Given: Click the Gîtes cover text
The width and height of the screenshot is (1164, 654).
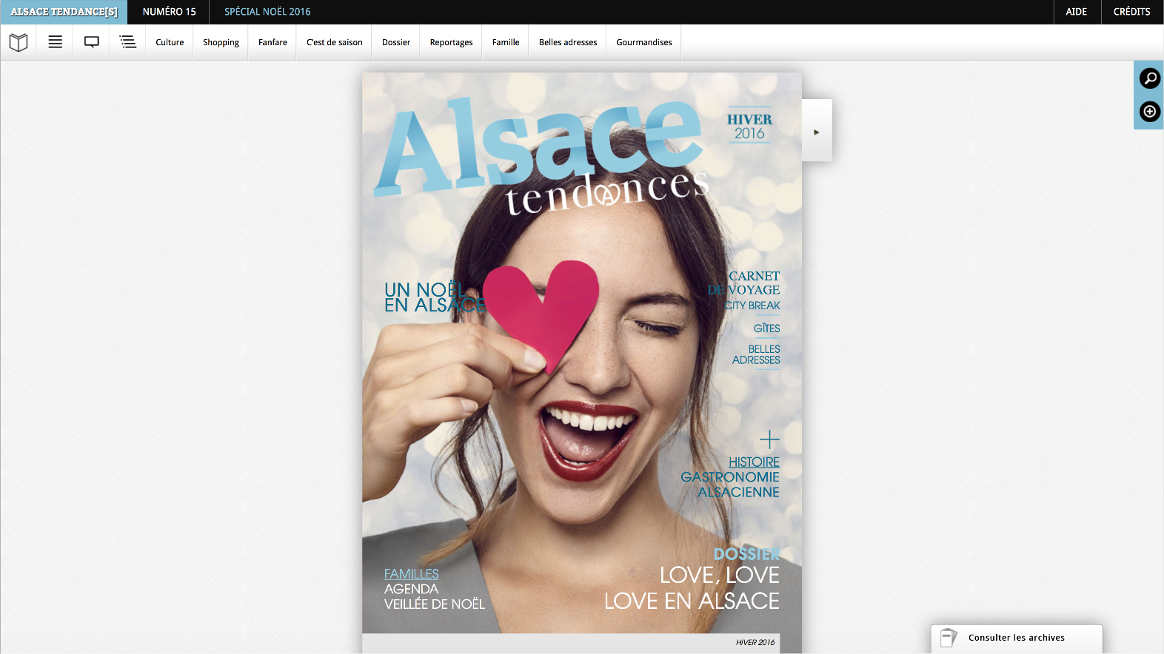Looking at the screenshot, I should point(767,328).
